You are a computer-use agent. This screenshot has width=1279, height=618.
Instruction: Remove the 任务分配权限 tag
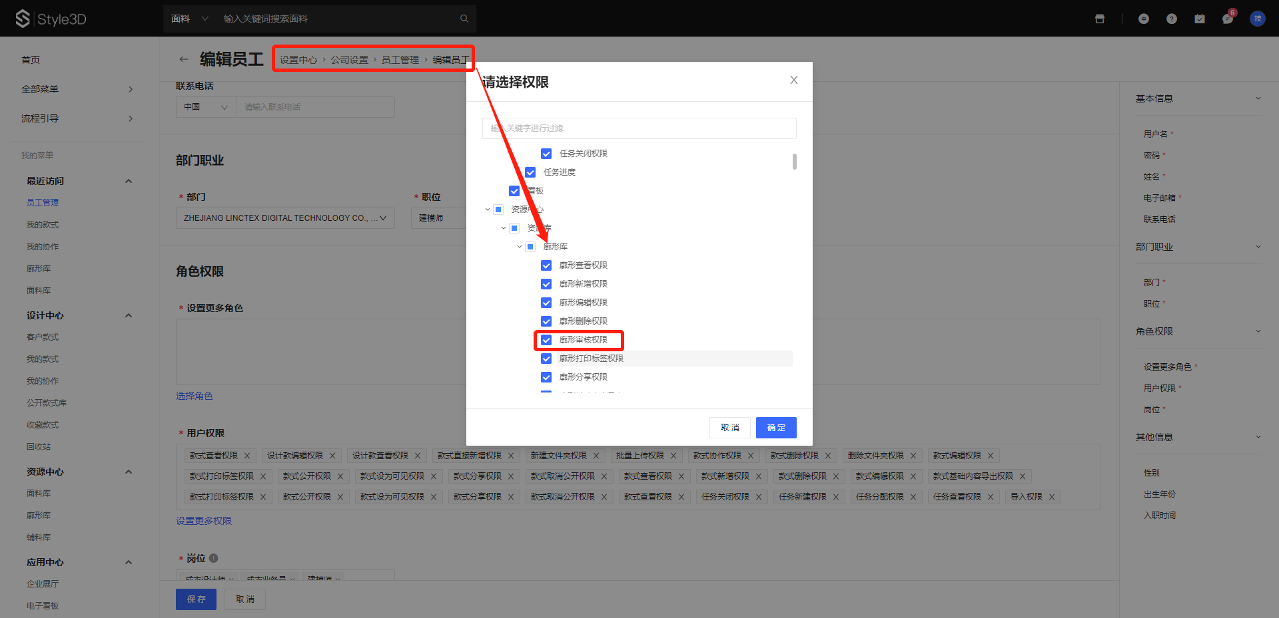coord(913,497)
